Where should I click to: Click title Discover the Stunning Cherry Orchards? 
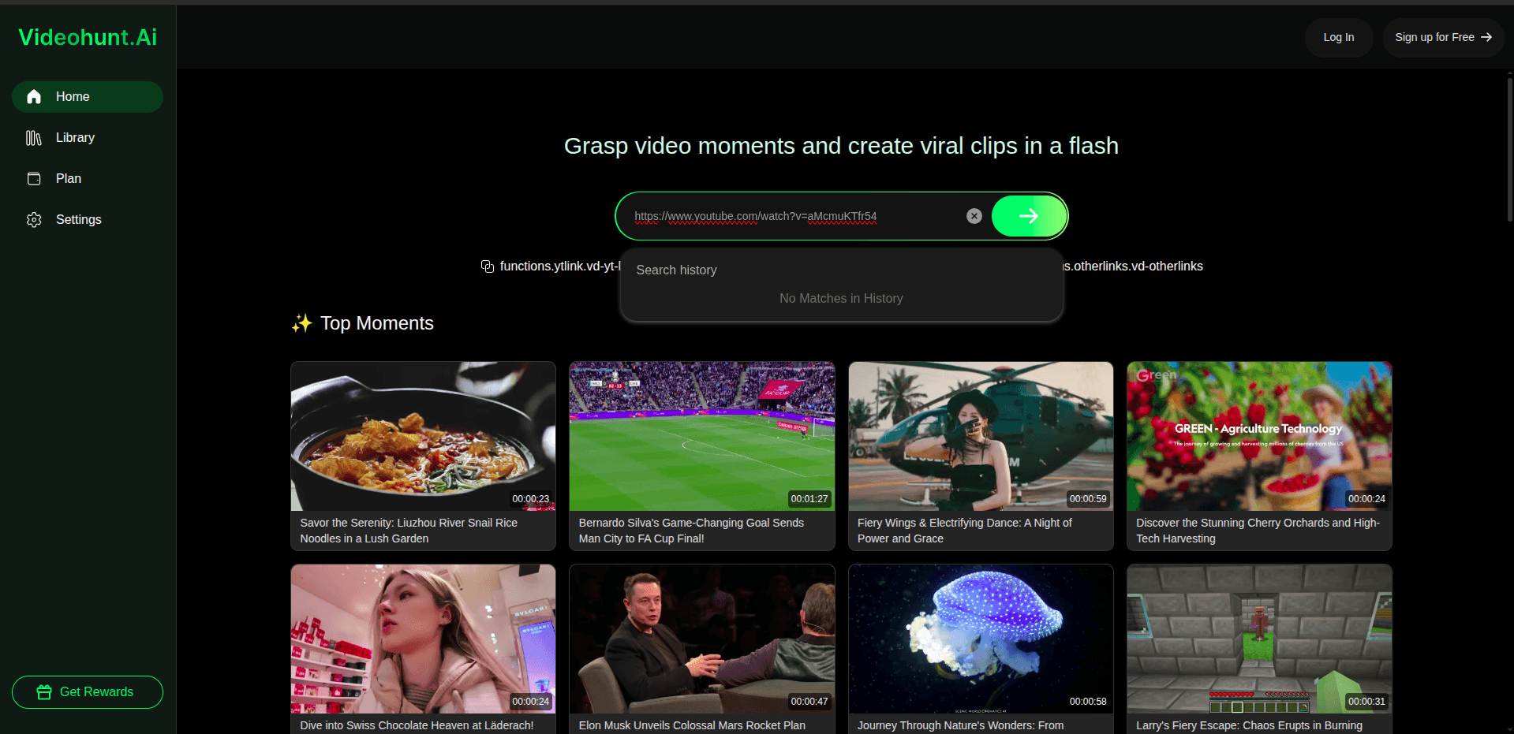[x=1258, y=531]
